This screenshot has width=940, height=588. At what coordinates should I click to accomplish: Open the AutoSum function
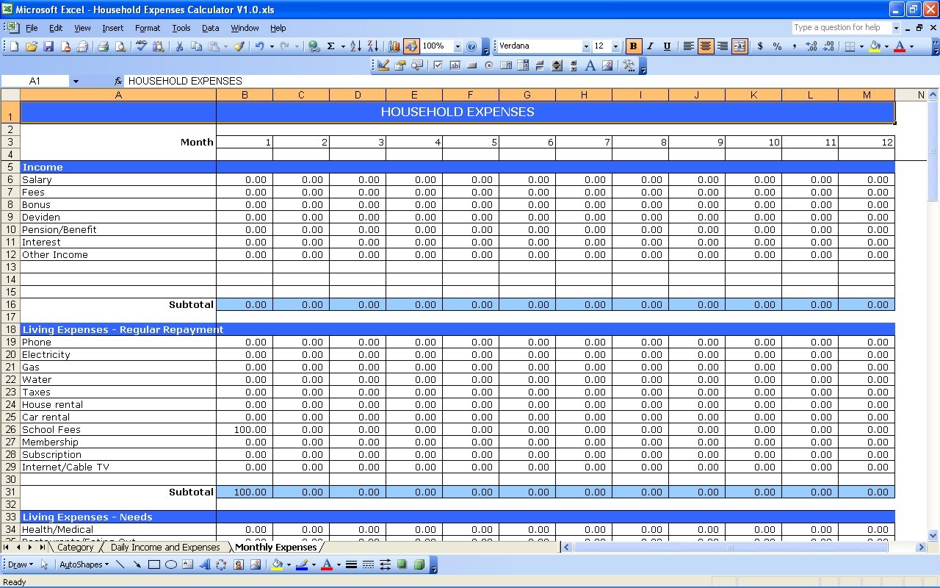click(x=330, y=46)
